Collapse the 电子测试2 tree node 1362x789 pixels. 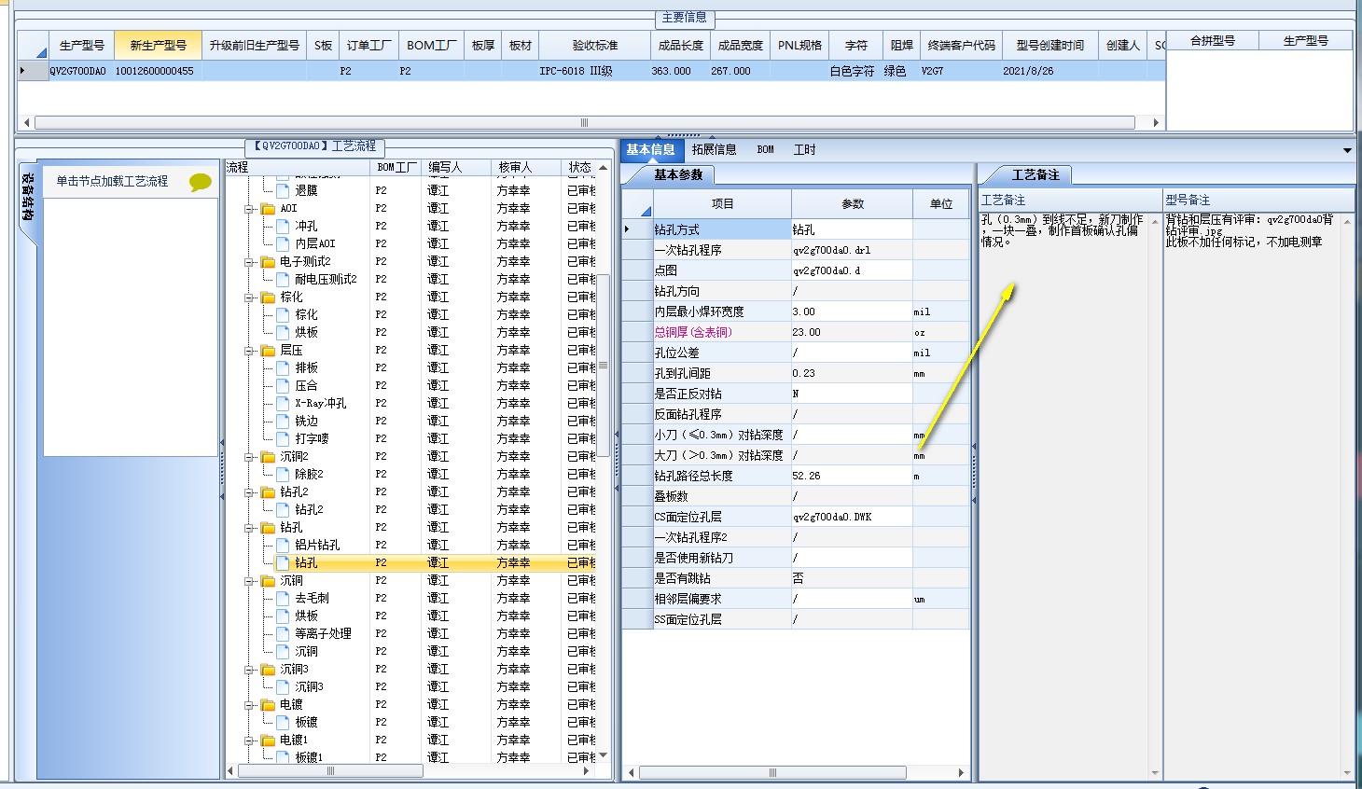[x=250, y=261]
